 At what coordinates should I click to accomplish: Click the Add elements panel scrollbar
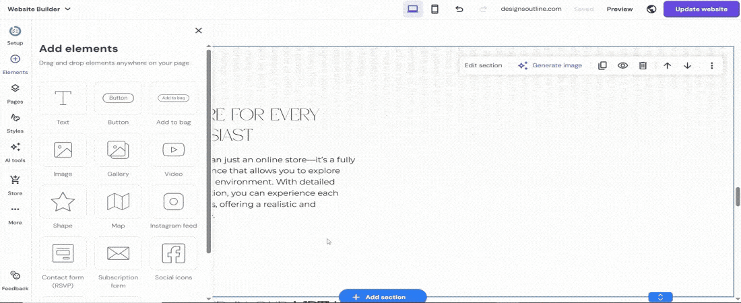(x=208, y=151)
